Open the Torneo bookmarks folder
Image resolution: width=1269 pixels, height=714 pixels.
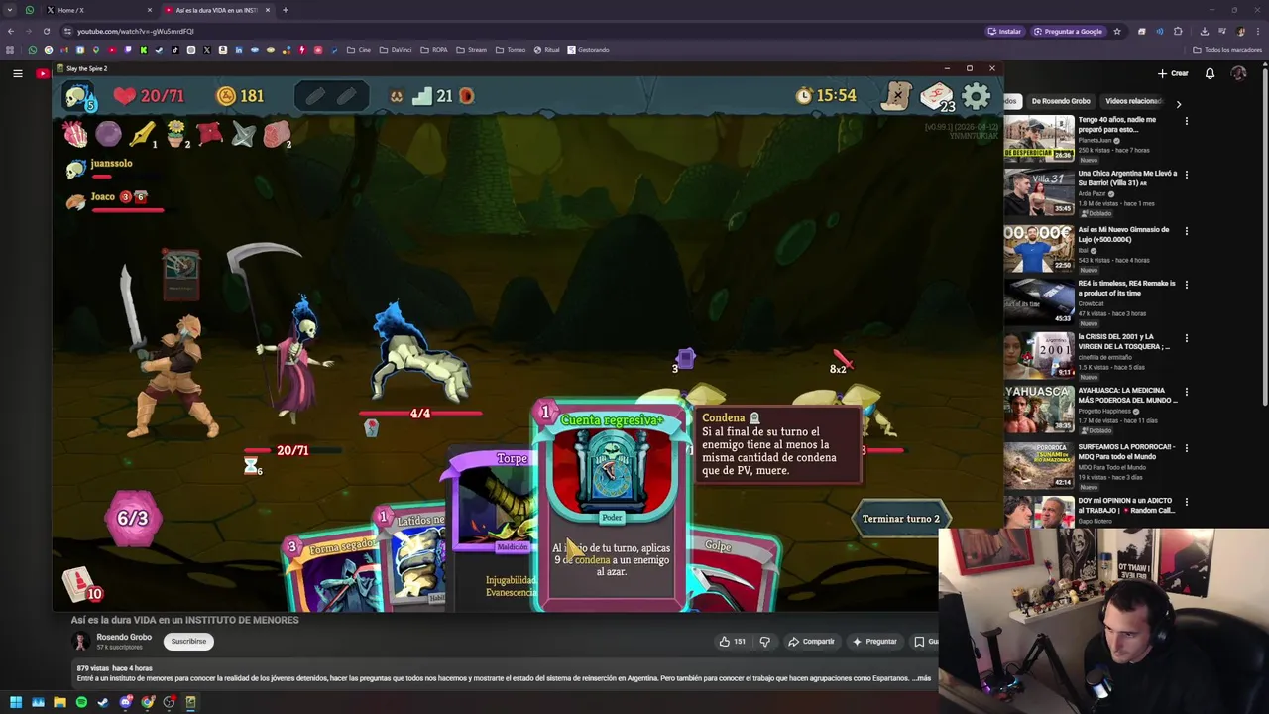tap(511, 50)
